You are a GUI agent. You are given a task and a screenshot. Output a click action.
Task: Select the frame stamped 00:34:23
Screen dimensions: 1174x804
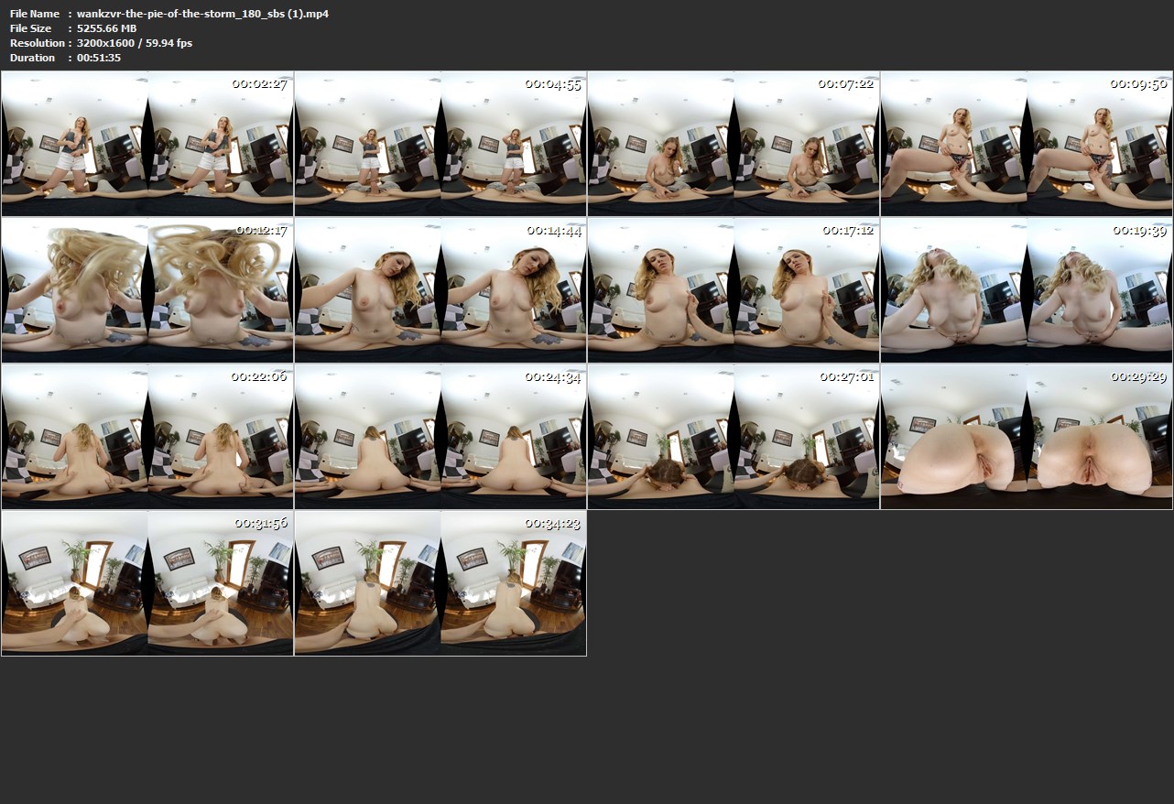coord(440,583)
